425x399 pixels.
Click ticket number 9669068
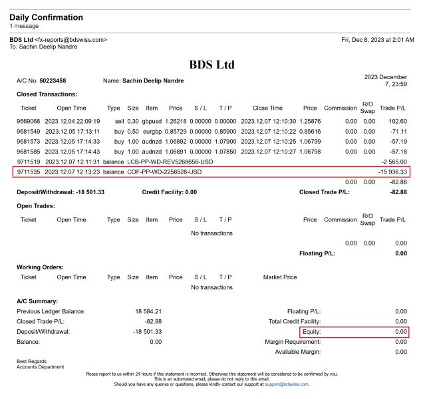pyautogui.click(x=28, y=121)
